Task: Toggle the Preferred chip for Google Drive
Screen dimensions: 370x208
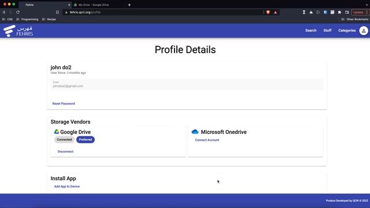Action: 86,140
